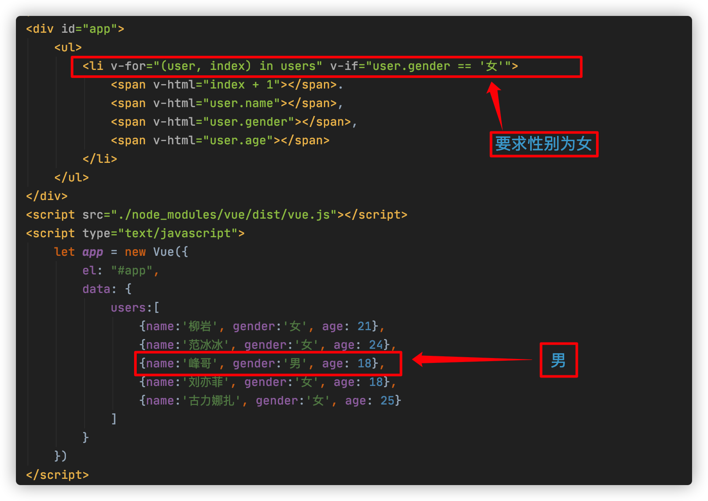Image resolution: width=708 pixels, height=501 pixels.
Task: Click the closing </li> tag
Action: [100, 159]
